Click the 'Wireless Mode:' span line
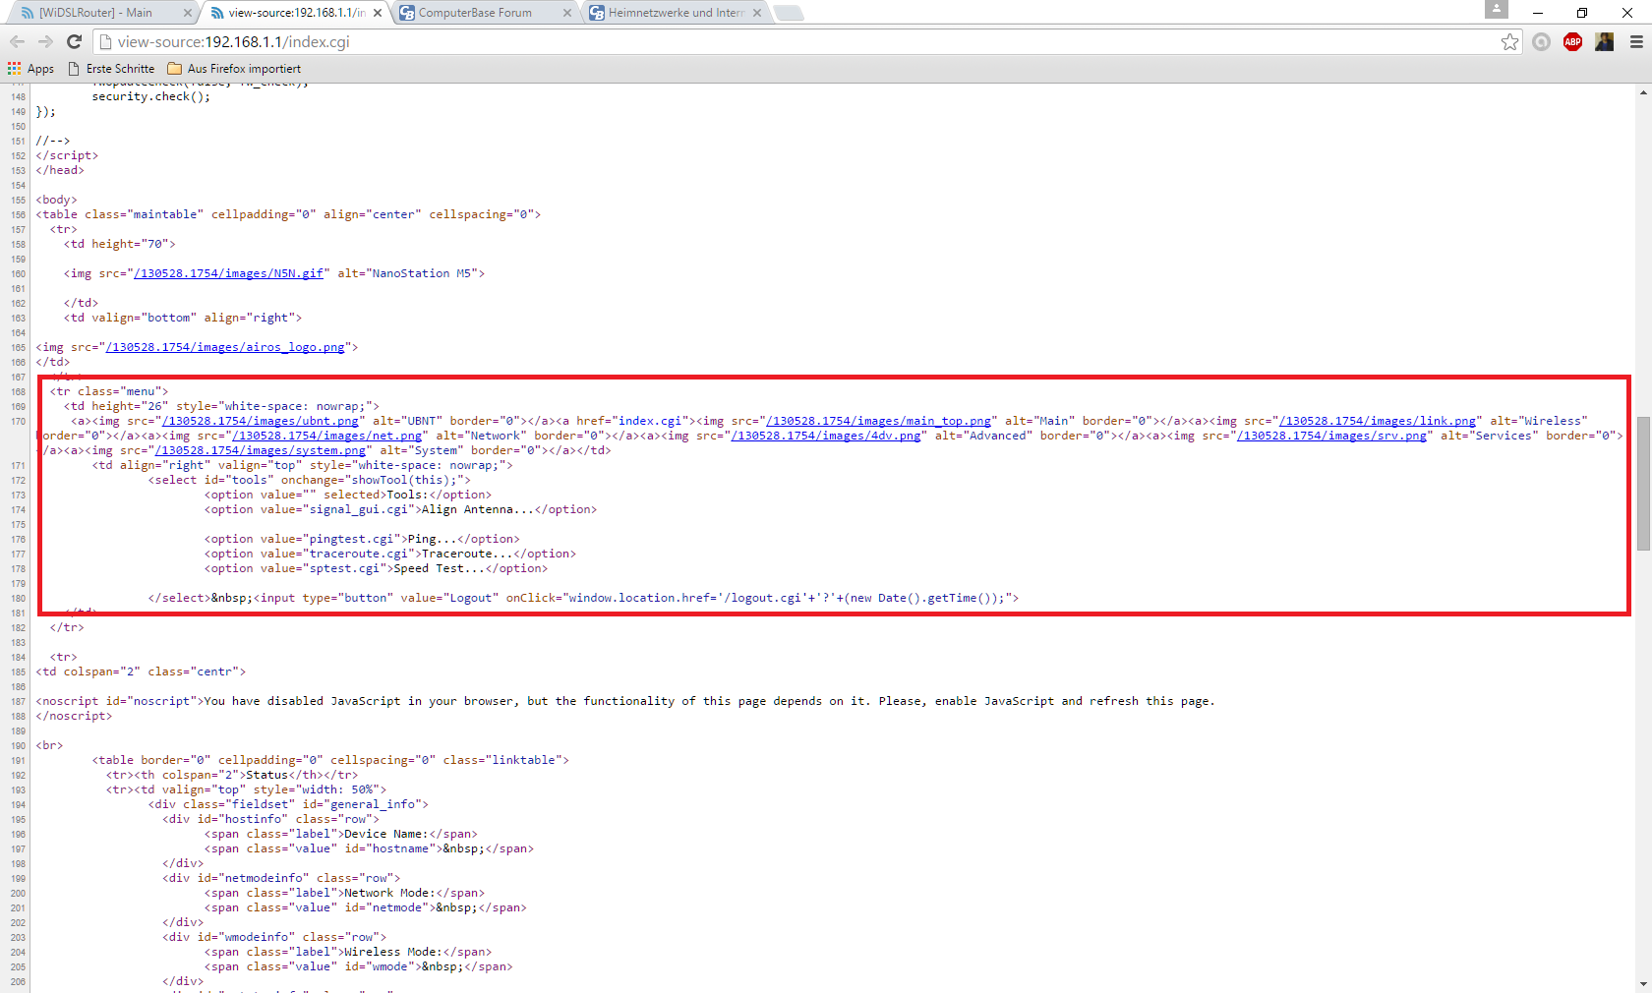The height and width of the screenshot is (993, 1652). (x=348, y=952)
